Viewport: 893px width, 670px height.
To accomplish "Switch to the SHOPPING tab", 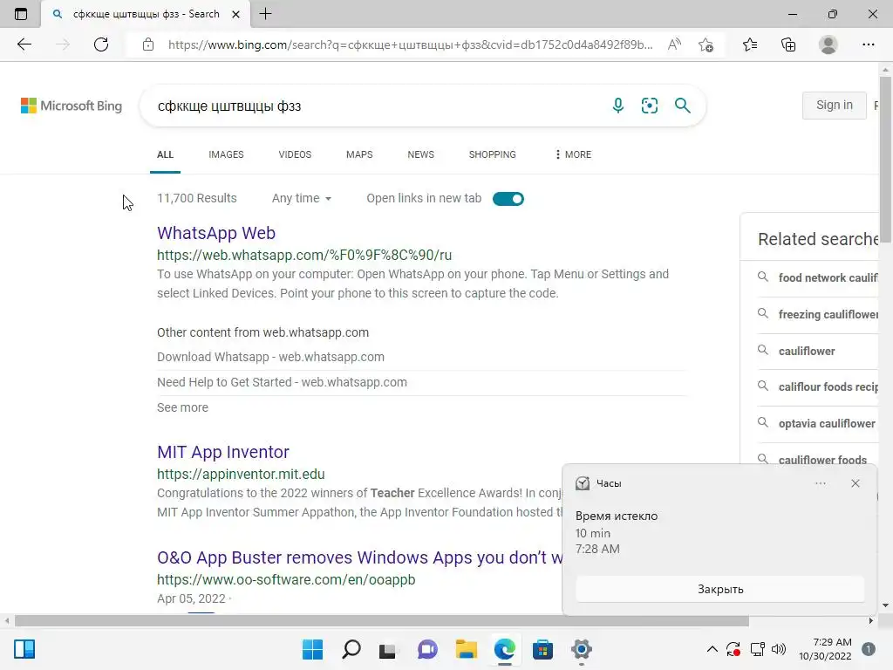I will point(493,154).
